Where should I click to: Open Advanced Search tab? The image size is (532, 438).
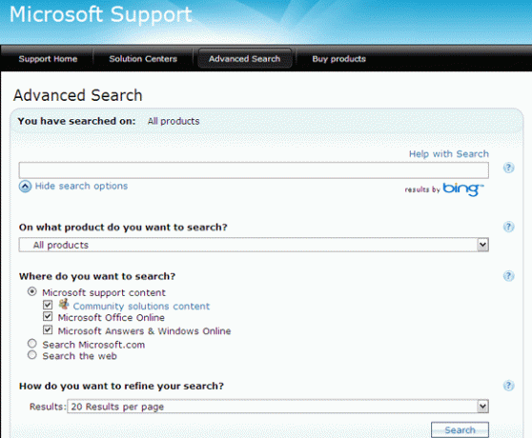(245, 59)
